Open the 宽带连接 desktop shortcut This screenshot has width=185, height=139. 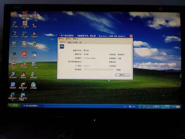[x=33, y=75]
